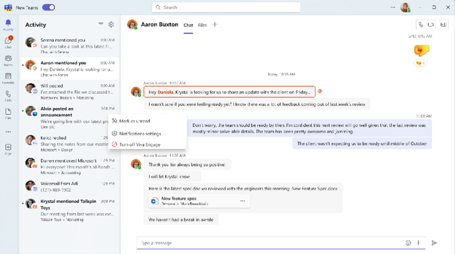The width and height of the screenshot is (455, 254).
Task: Open the Calls icon in sidebar
Action: pos(8,96)
